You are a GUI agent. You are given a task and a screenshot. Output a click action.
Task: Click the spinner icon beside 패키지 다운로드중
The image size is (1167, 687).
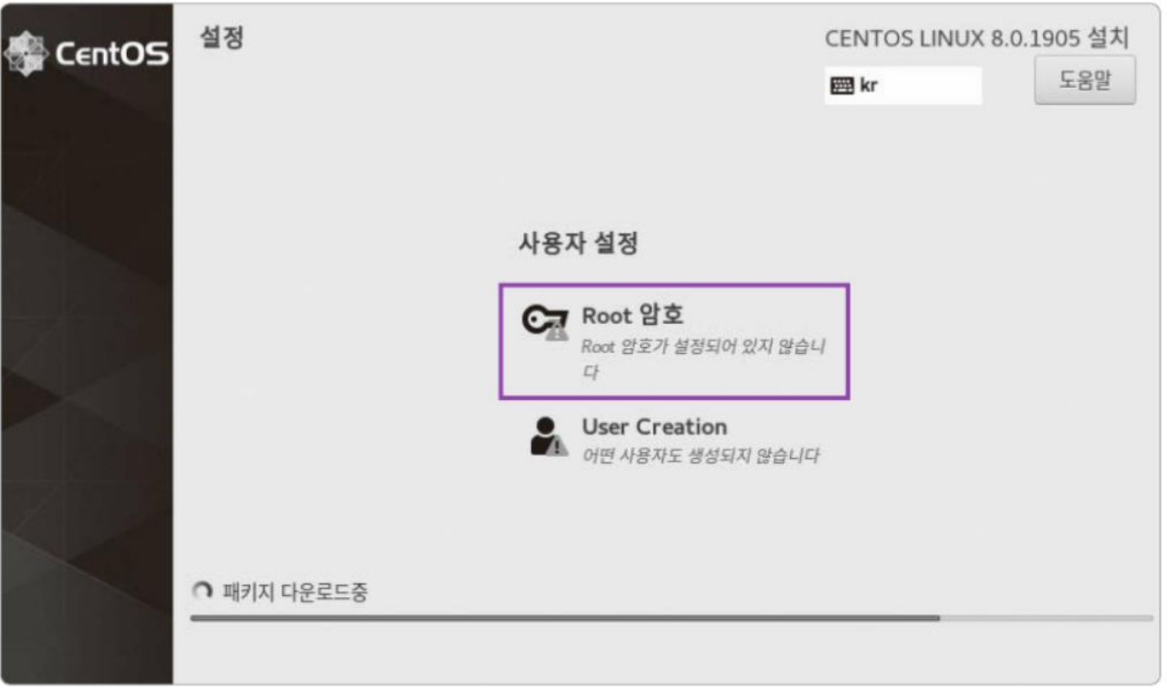[202, 592]
